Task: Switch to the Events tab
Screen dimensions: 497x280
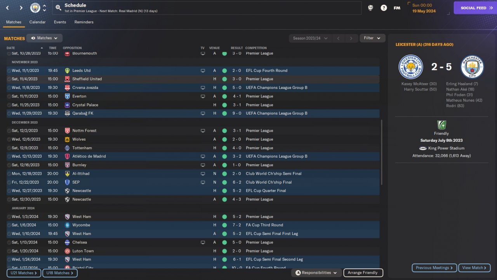Action: [60, 22]
